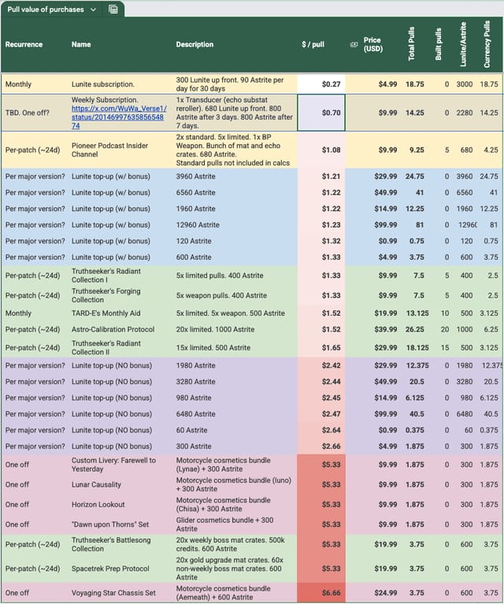This screenshot has height=604, width=504.
Task: Select the rotated 'Lunite/Astrite' header
Action: tap(463, 44)
